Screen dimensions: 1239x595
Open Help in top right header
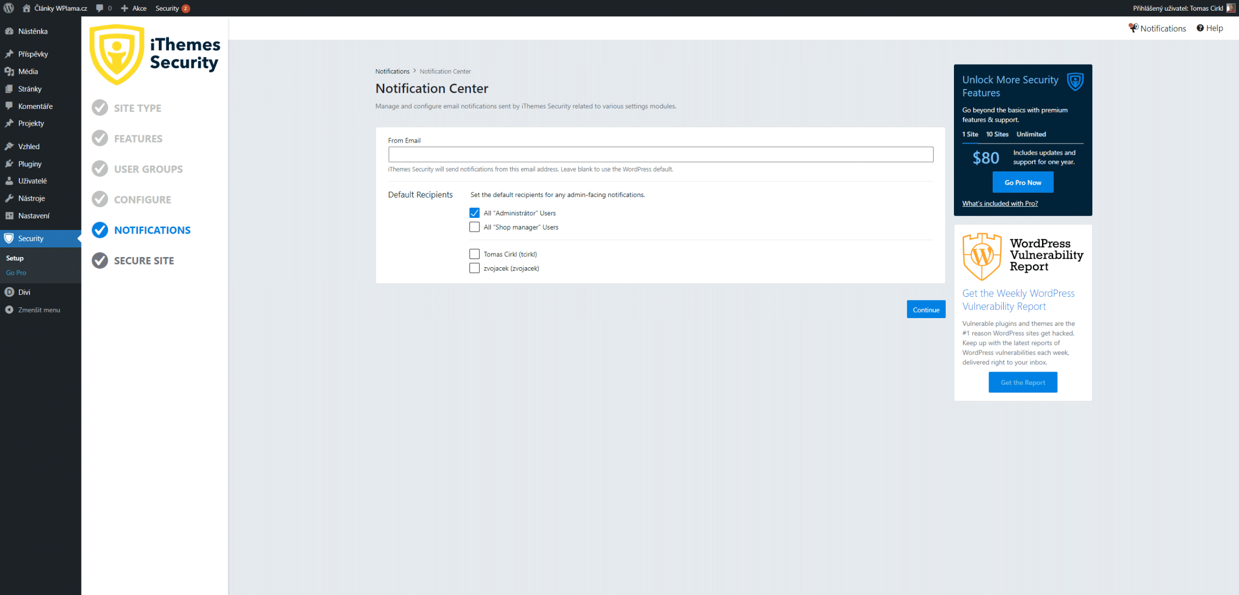1209,28
